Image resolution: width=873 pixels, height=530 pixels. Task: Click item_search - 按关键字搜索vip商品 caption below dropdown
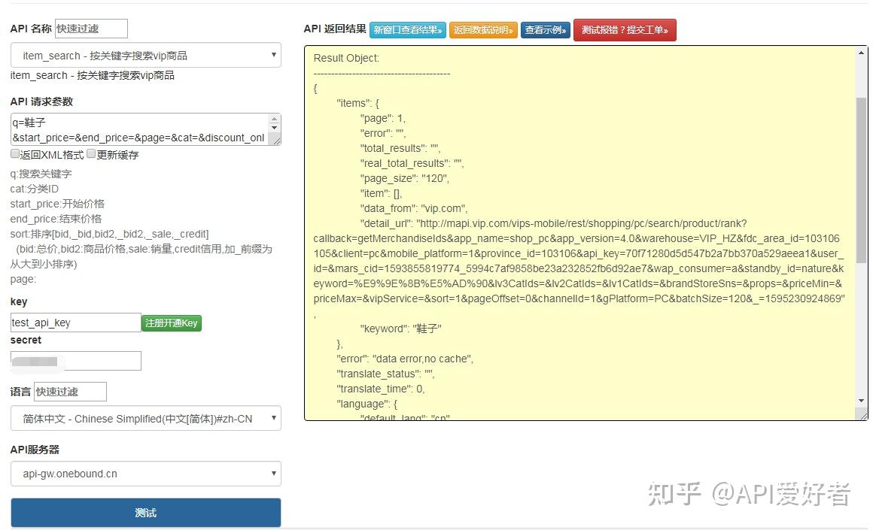click(92, 76)
